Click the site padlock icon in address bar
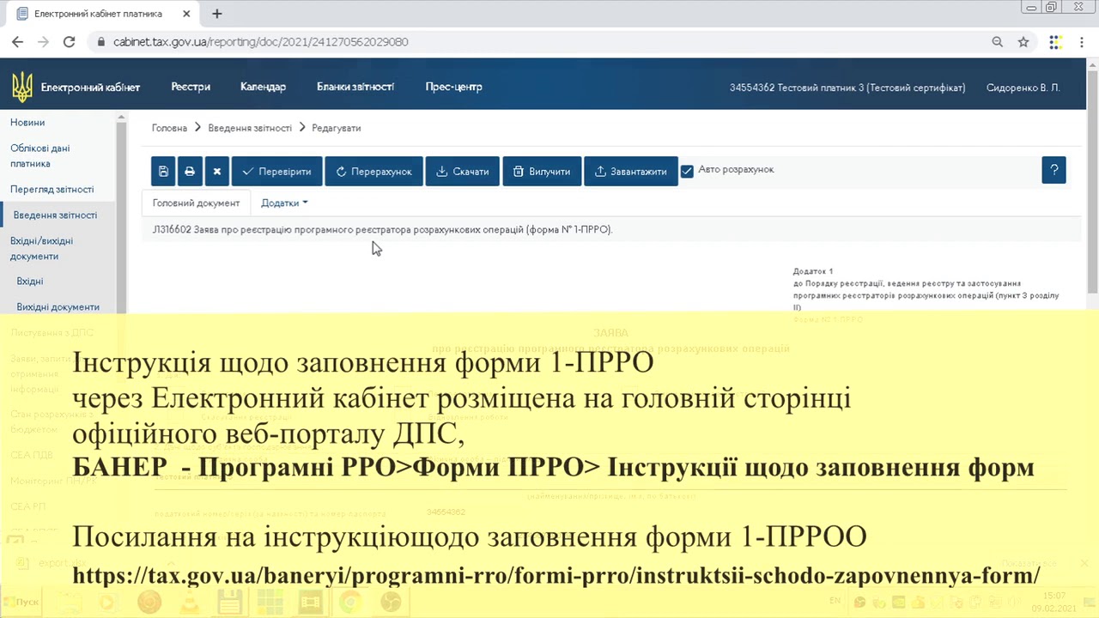 [101, 41]
